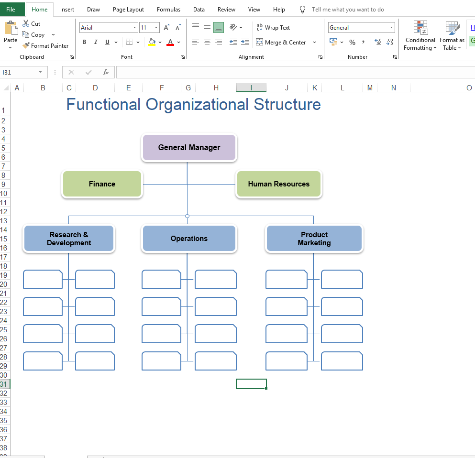
Task: Open the fill color dropdown arrow
Action: (160, 42)
